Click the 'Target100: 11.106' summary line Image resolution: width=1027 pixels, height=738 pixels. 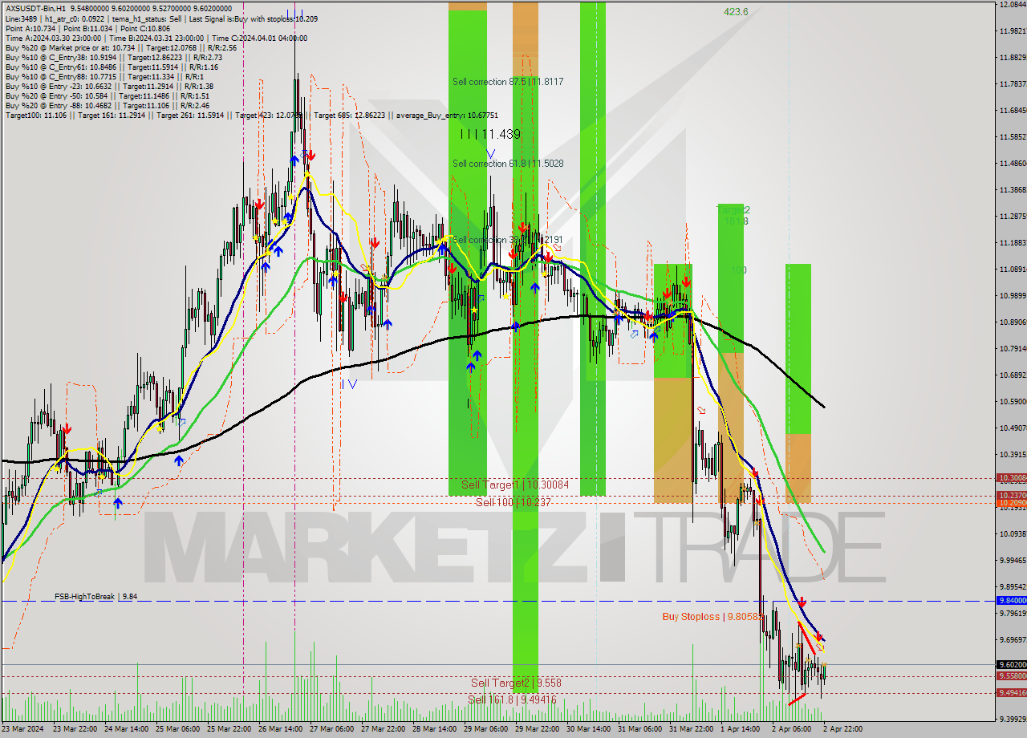[x=251, y=116]
